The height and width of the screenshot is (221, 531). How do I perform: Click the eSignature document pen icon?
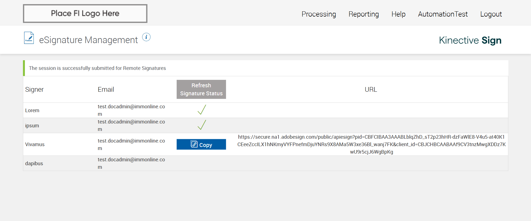tap(29, 38)
